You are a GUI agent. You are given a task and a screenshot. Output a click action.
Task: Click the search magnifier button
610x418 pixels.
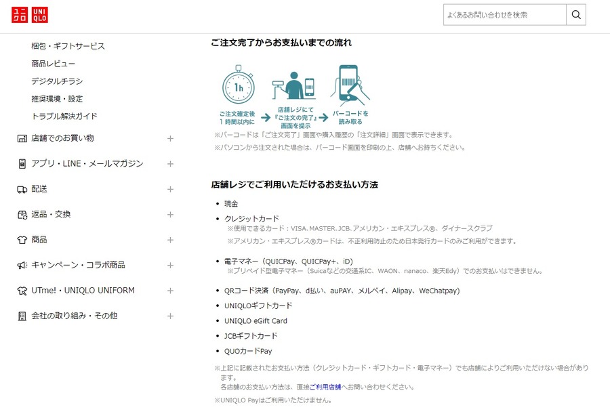[576, 15]
